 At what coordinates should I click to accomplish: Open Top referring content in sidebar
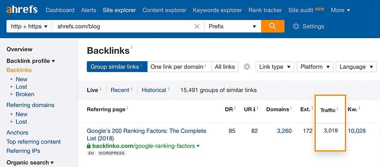(34, 142)
